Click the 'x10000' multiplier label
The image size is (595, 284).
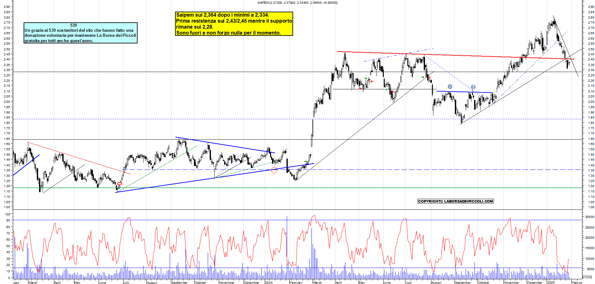(587, 277)
